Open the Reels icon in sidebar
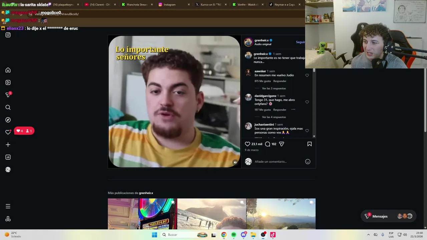The width and height of the screenshot is (427, 240). (8, 83)
